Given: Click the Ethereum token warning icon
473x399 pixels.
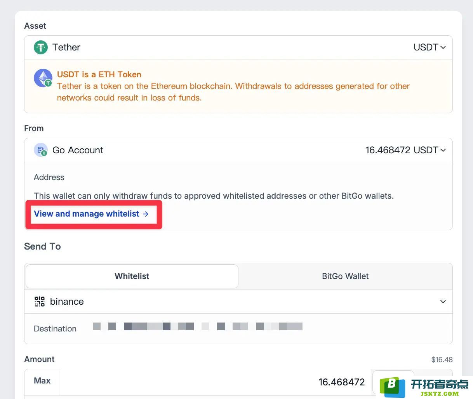Looking at the screenshot, I should (x=43, y=78).
